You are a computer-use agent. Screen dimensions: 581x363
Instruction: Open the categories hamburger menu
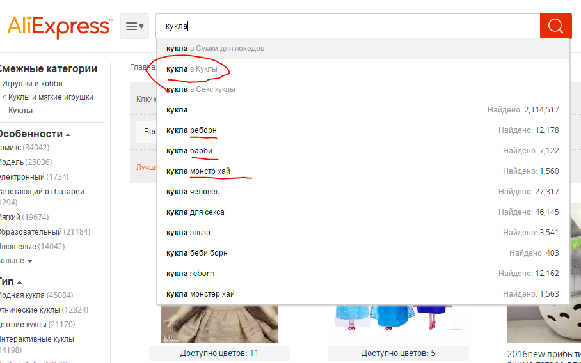134,26
